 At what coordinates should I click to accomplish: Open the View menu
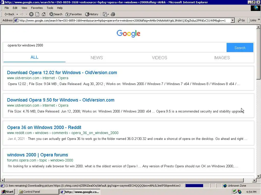click(24, 8)
